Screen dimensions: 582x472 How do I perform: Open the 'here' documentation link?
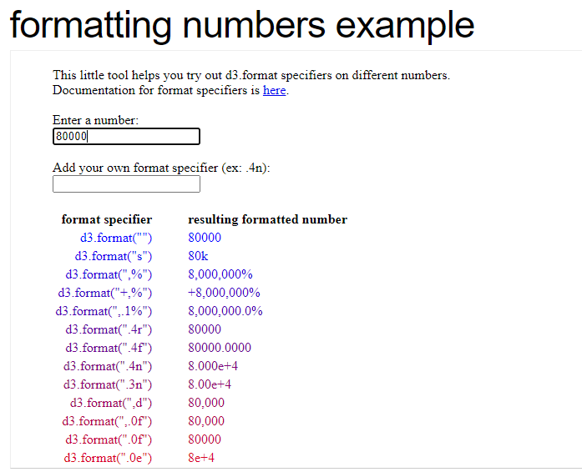point(274,90)
